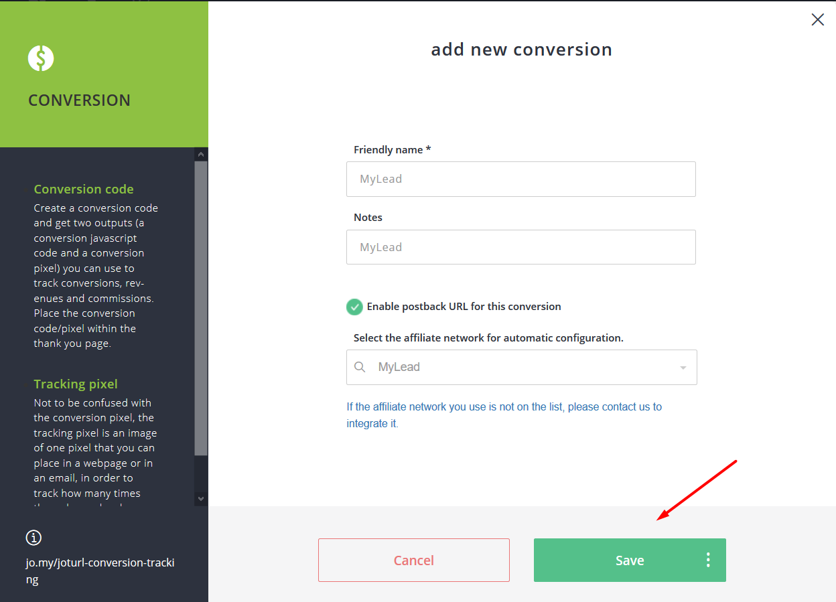The image size is (836, 602).
Task: Click the Conversion code help heading
Action: 84,189
